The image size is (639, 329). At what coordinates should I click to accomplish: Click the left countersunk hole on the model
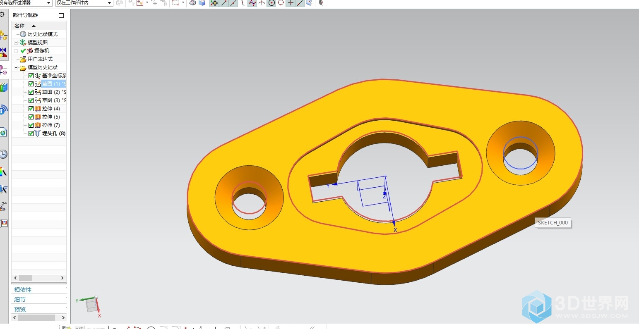[249, 197]
